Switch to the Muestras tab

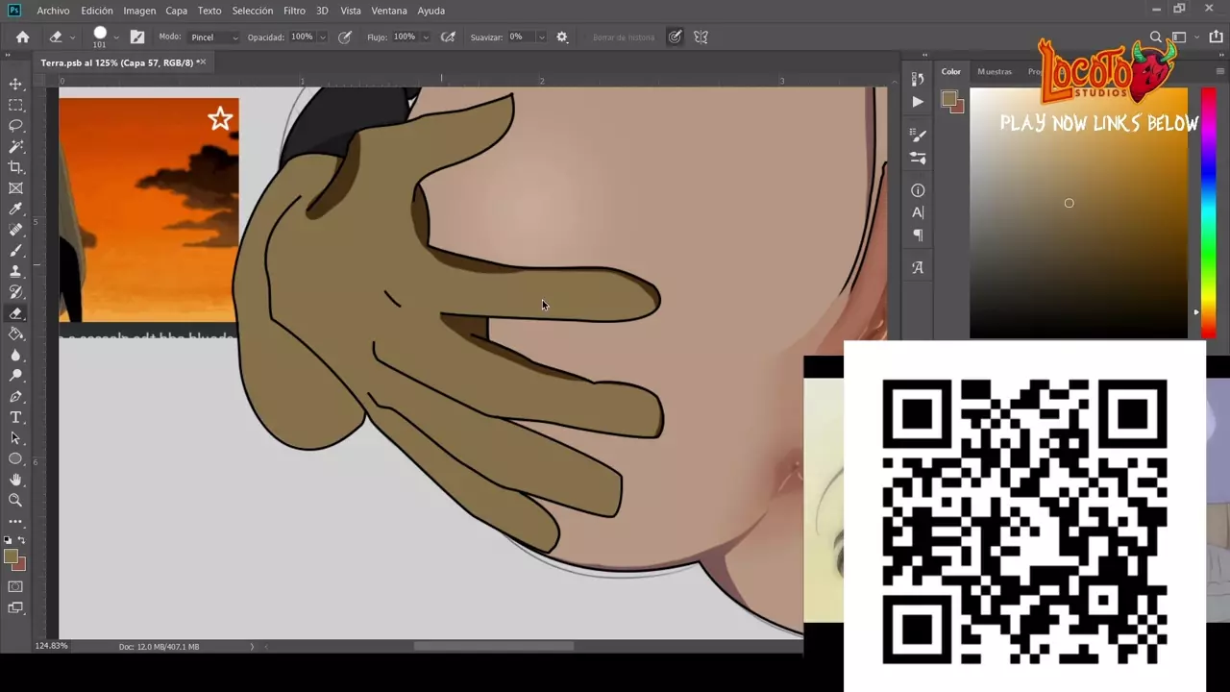[994, 71]
